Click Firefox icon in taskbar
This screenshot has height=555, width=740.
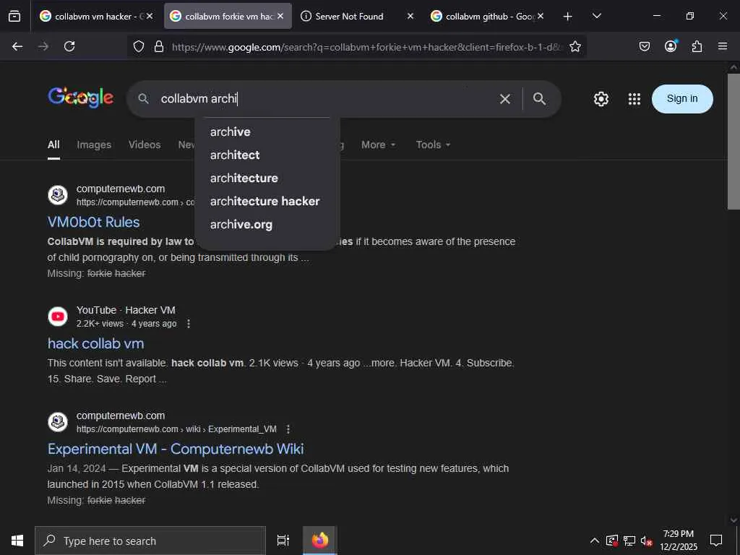[x=319, y=541]
